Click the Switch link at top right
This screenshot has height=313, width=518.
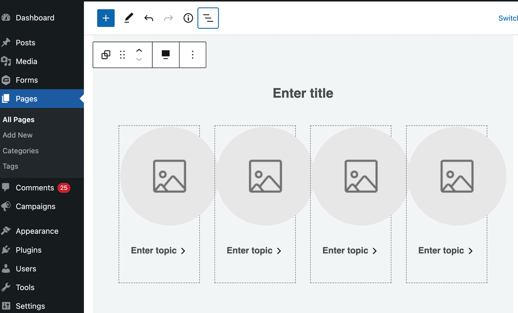click(x=508, y=18)
